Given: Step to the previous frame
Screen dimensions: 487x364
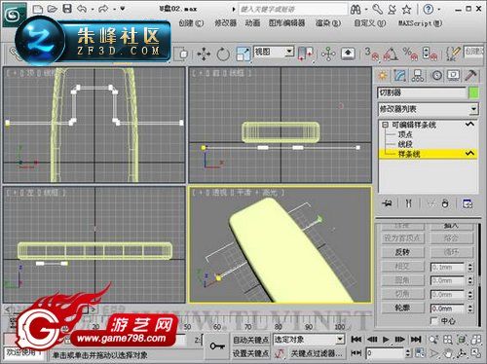Looking at the screenshot, I should 371,340.
